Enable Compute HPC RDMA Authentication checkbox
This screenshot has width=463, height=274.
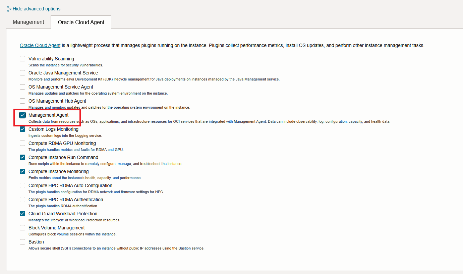pyautogui.click(x=22, y=200)
